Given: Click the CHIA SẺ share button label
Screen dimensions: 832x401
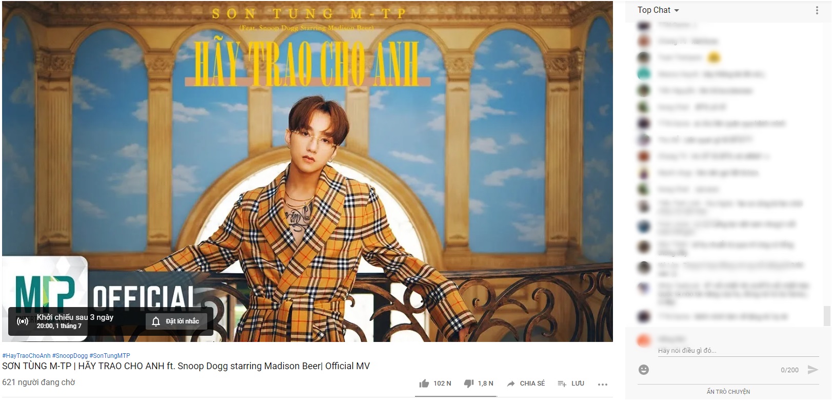Looking at the screenshot, I should click(532, 384).
